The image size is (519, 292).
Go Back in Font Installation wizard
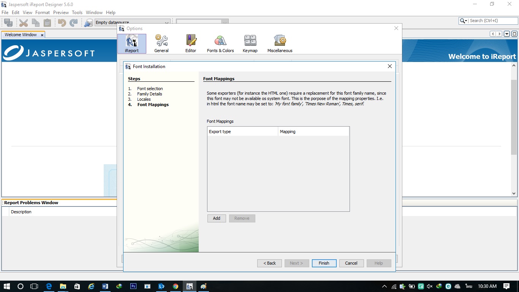[270, 263]
